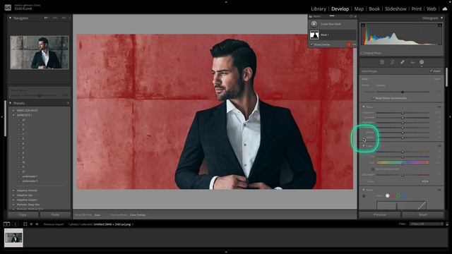Collapse the Navigator panel

(11, 18)
